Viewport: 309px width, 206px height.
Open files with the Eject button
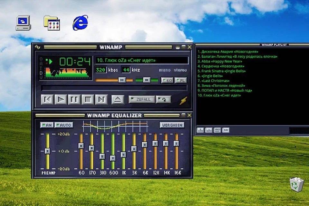[x=118, y=99]
